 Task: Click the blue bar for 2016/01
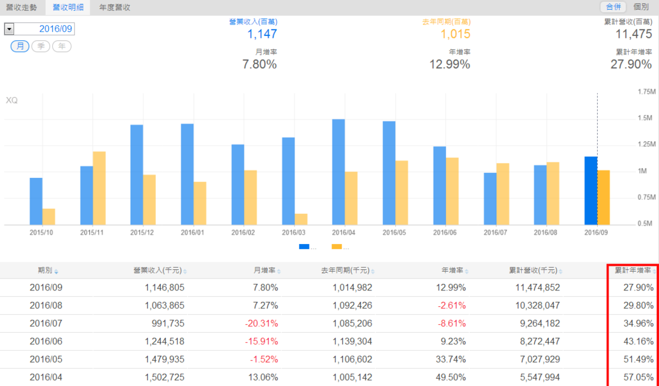[187, 175]
